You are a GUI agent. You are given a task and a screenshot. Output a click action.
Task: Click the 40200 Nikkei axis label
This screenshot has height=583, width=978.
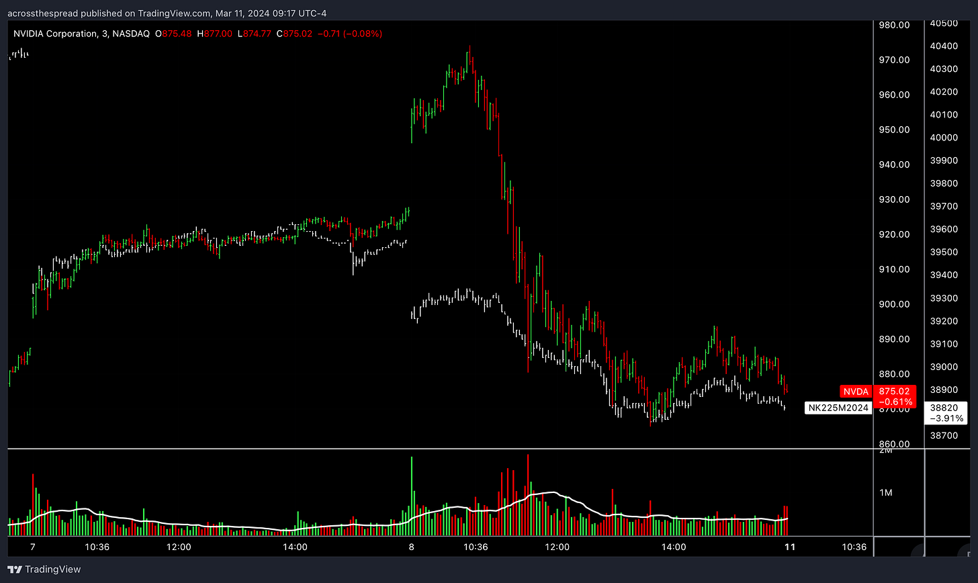click(x=944, y=92)
